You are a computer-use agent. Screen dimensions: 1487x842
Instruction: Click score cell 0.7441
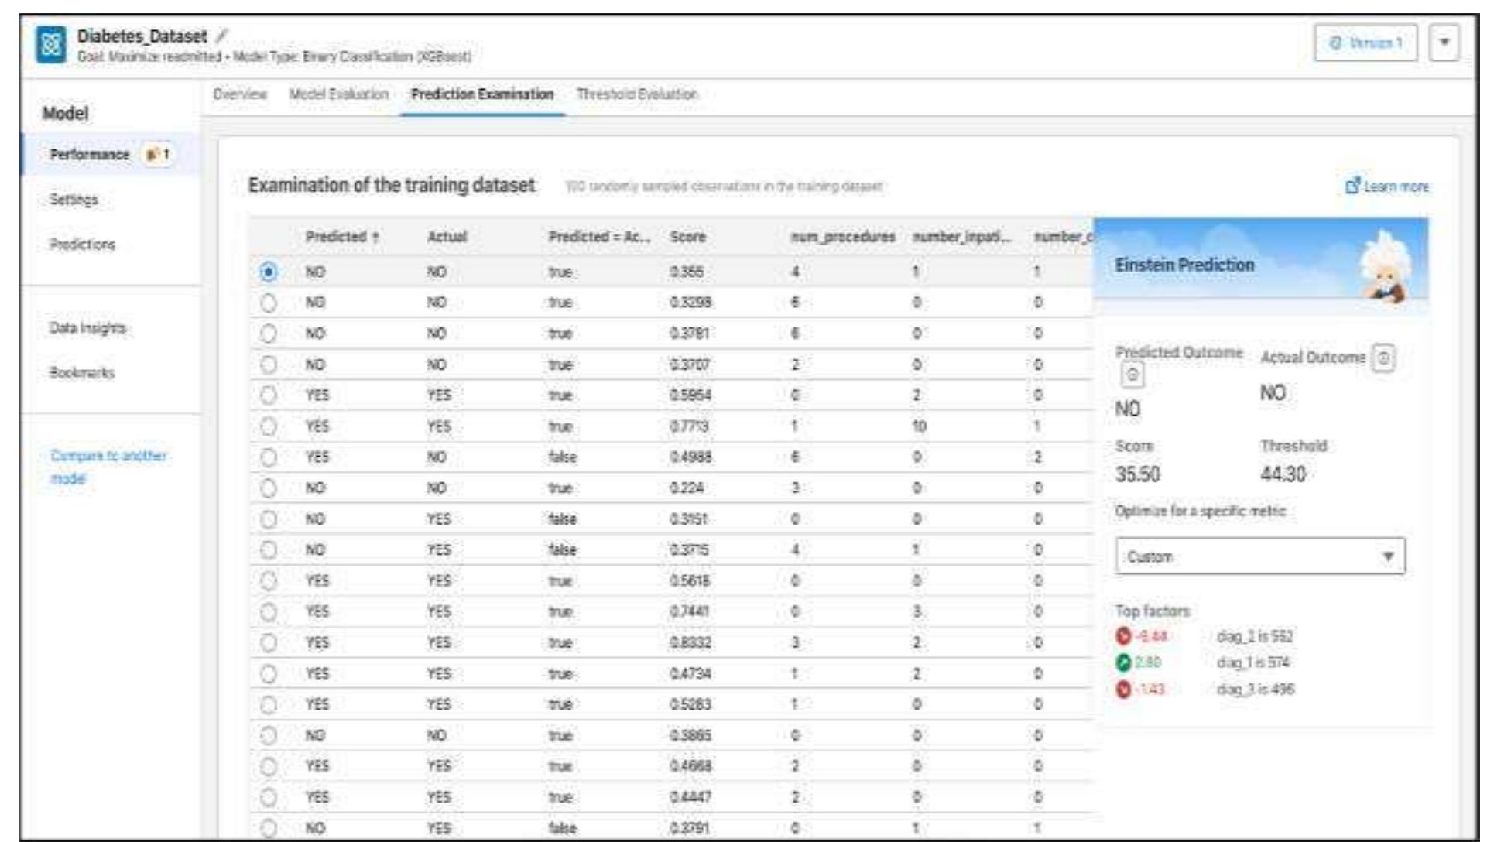point(689,611)
